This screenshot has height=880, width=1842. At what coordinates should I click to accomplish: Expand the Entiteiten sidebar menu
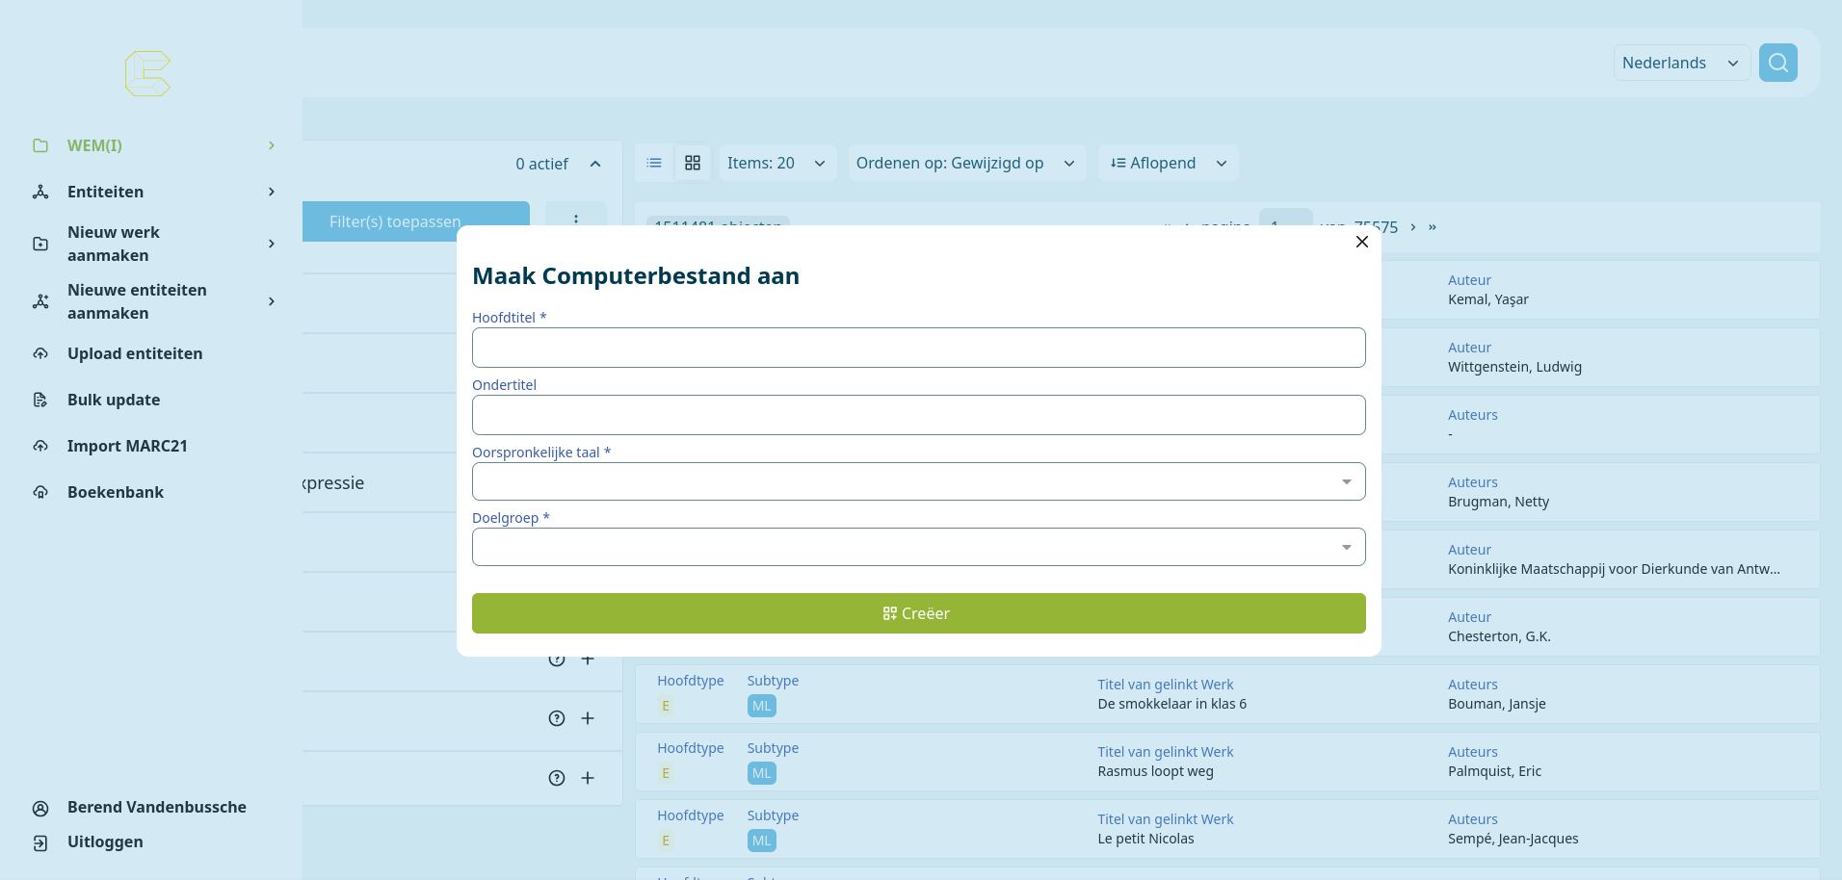[272, 192]
